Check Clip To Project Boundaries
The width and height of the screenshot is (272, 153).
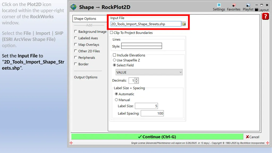pyautogui.click(x=112, y=32)
